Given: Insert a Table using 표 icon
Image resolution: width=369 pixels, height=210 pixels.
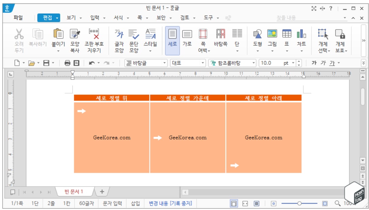Looking at the screenshot, I should click(287, 34).
